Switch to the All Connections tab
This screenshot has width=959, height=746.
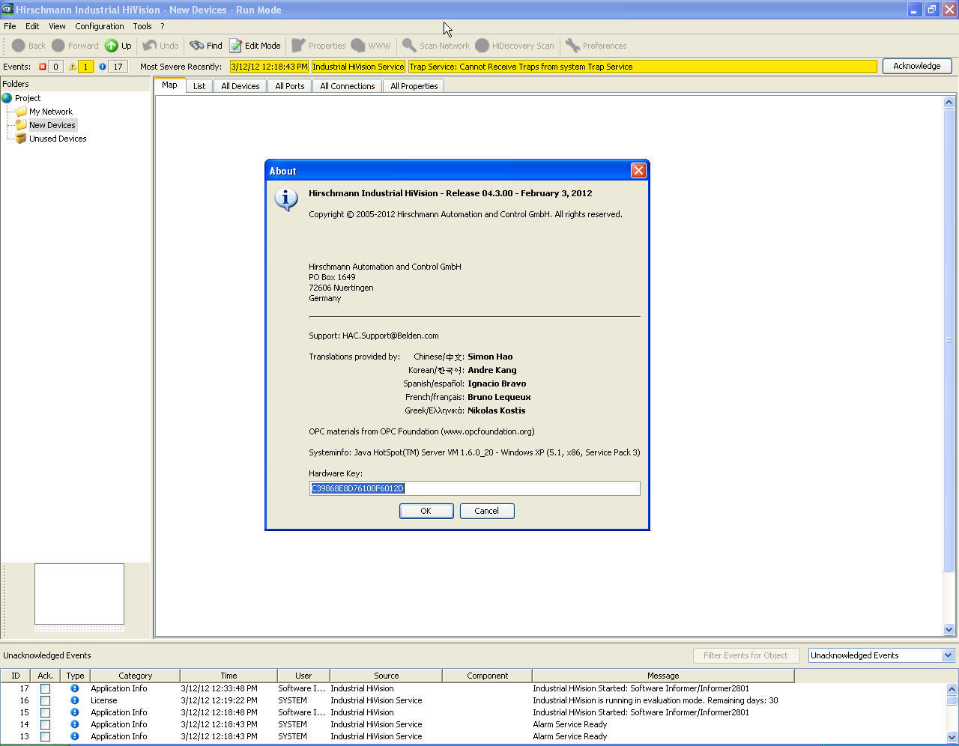coord(348,86)
